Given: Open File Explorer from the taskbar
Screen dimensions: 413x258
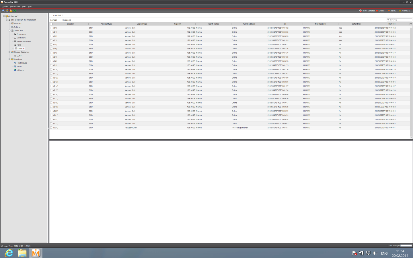Looking at the screenshot, I should tap(22, 253).
